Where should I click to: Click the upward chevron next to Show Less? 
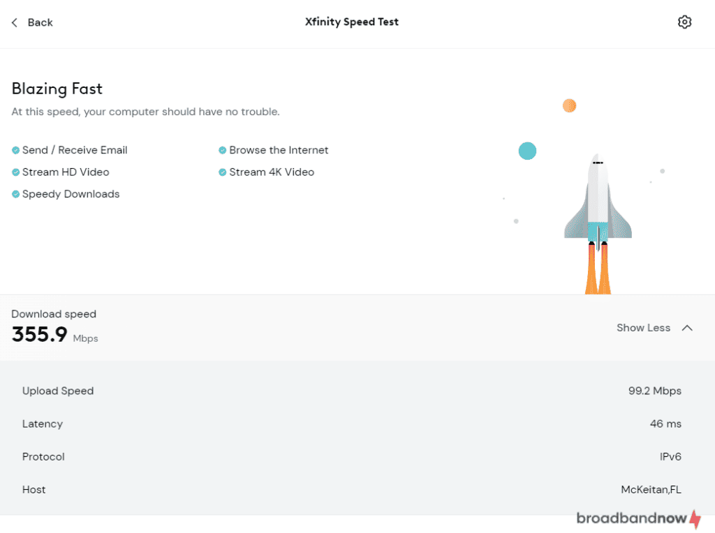click(x=687, y=327)
